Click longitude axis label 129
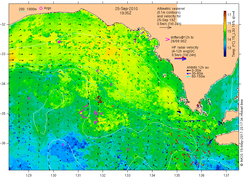The image size is (245, 179). tap(29, 175)
